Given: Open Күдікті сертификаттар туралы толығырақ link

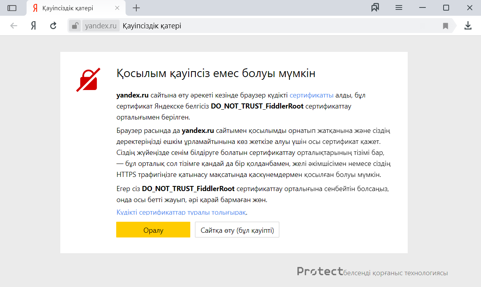Looking at the screenshot, I should [x=181, y=212].
